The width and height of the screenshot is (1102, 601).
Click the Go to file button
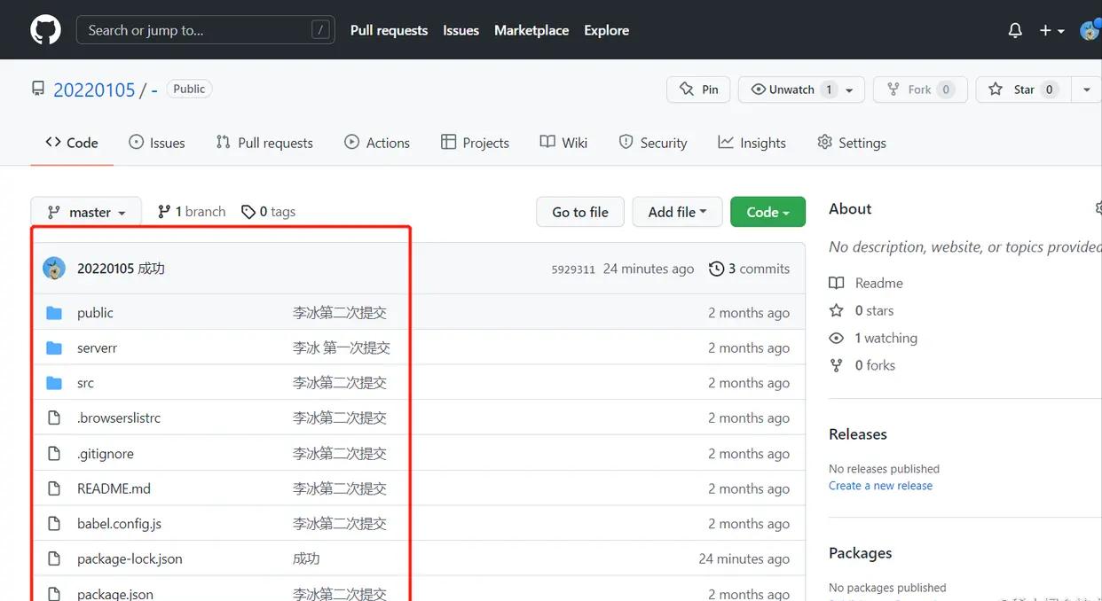point(579,211)
